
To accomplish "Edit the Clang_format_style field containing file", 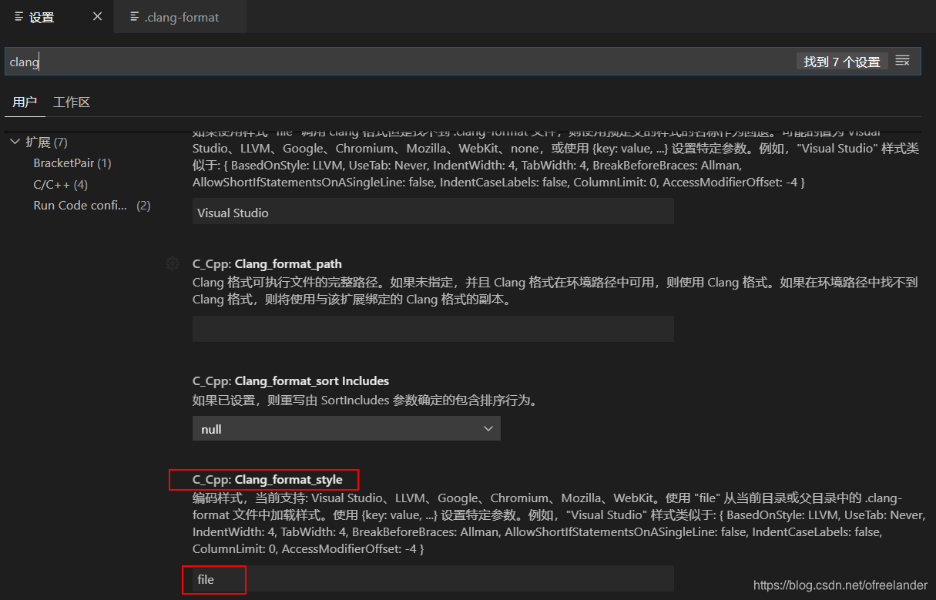I will (x=433, y=579).
